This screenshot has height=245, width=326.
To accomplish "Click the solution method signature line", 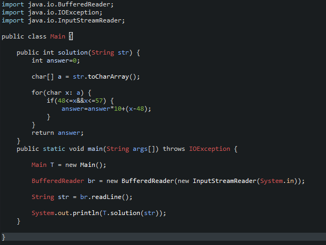I will coord(78,53).
